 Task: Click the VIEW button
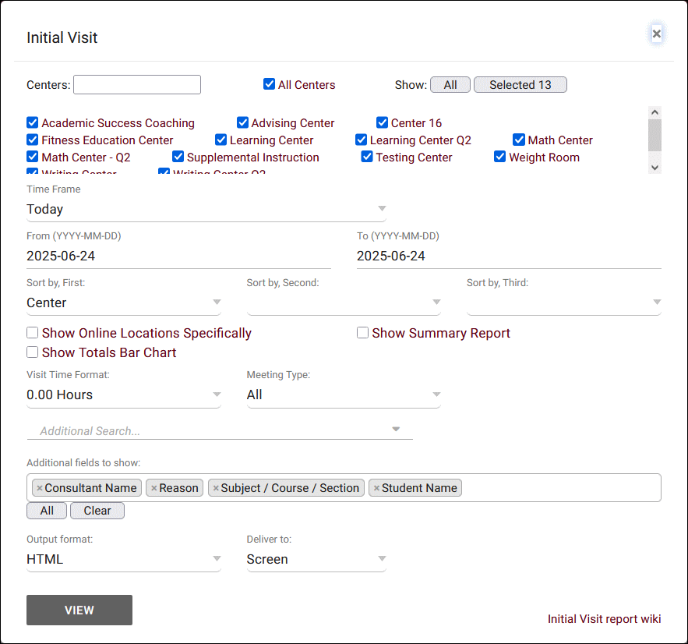click(79, 610)
